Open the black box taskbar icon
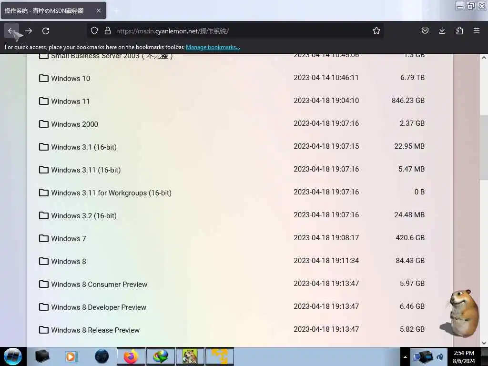The height and width of the screenshot is (366, 488). [x=42, y=356]
